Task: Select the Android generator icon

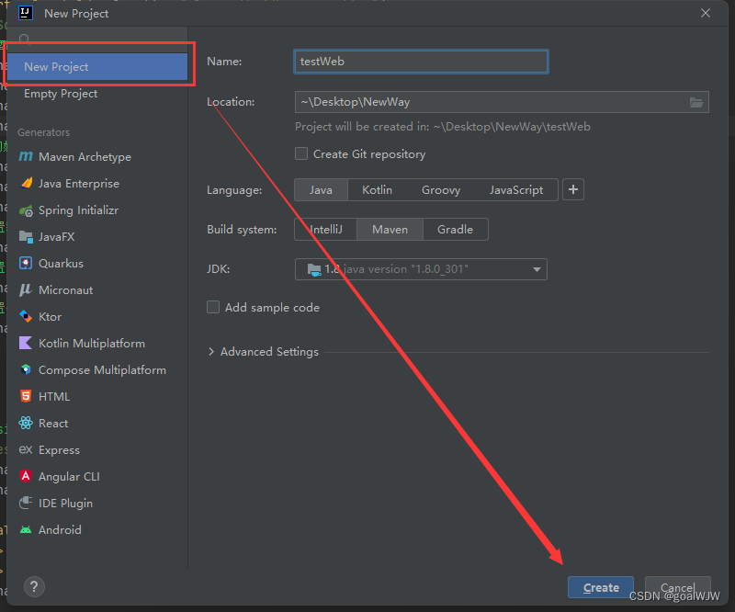Action: [x=26, y=530]
